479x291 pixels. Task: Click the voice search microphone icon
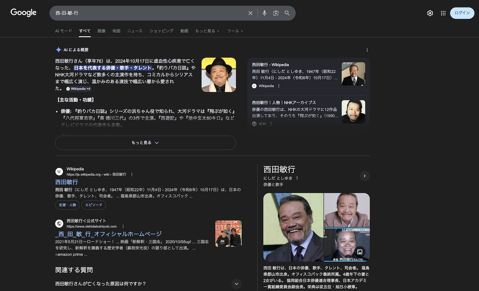click(264, 13)
